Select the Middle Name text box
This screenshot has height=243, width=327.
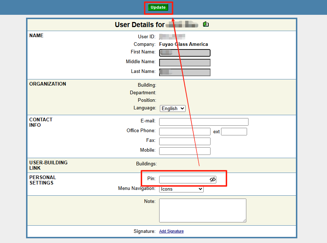tap(184, 62)
